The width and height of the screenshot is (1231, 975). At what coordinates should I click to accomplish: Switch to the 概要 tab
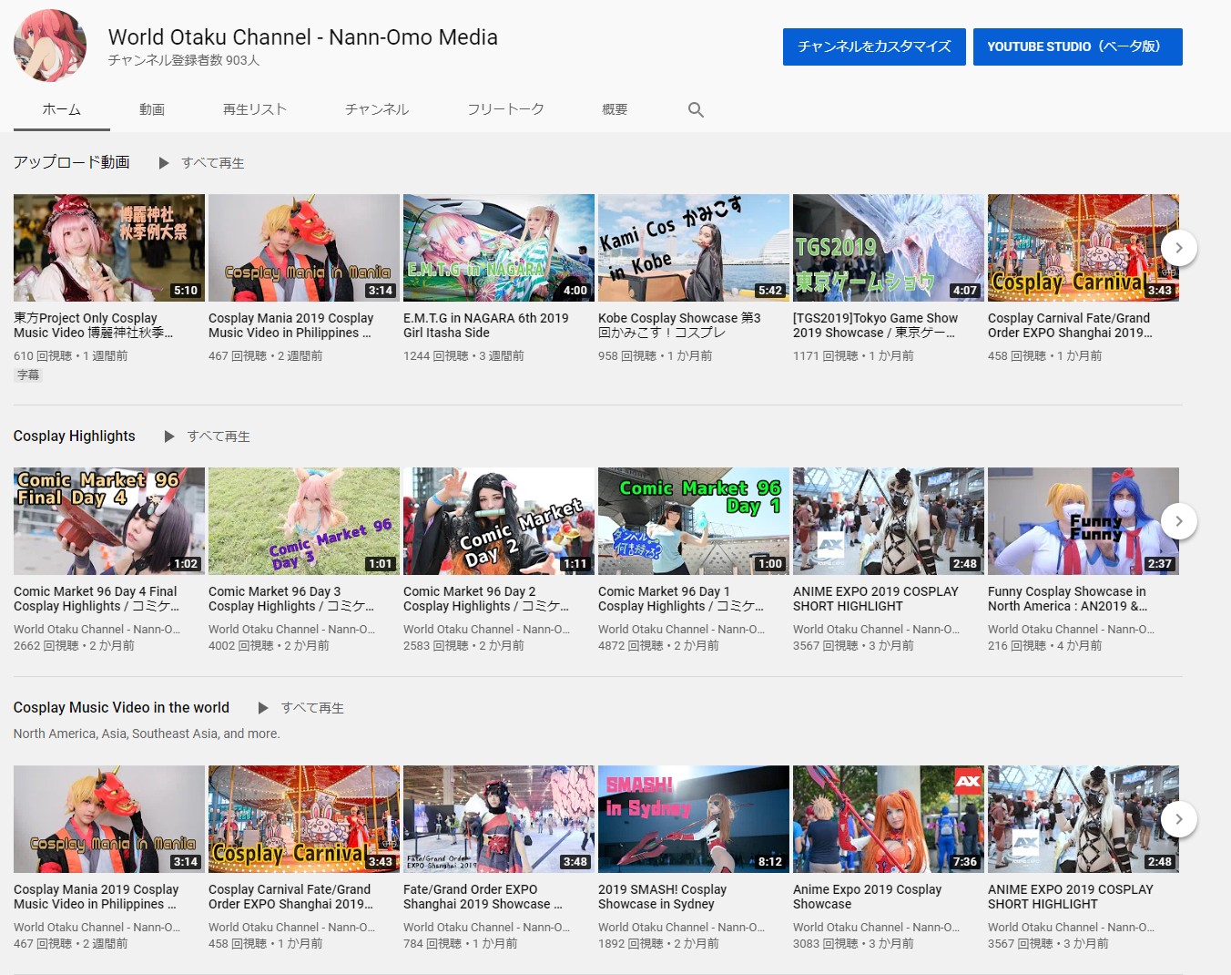[x=615, y=109]
